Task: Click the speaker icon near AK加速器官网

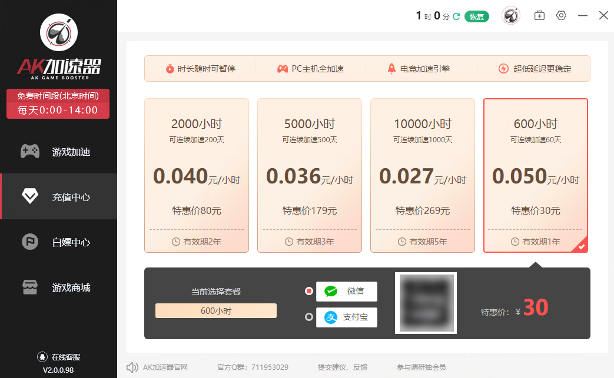Action: click(131, 366)
